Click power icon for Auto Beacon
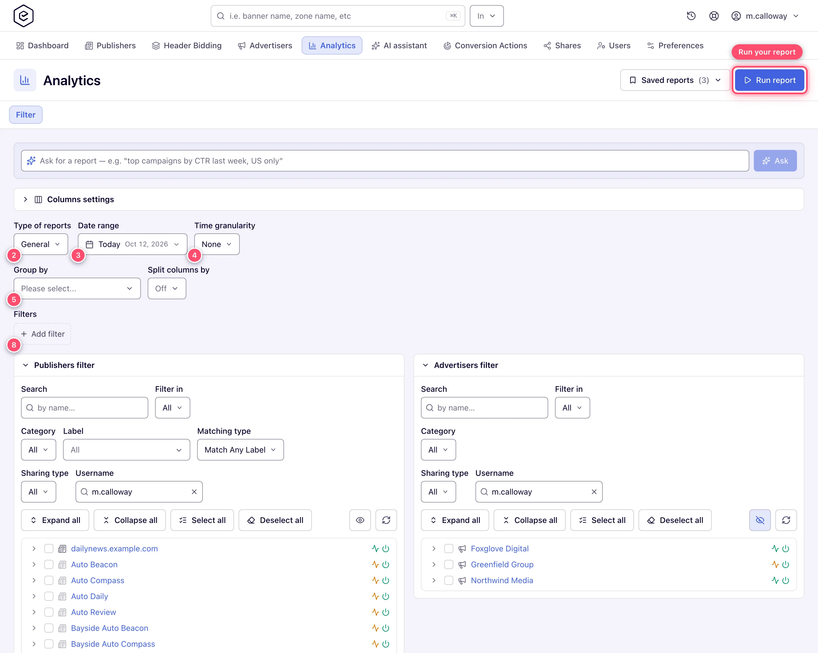The height and width of the screenshot is (653, 818). 386,565
